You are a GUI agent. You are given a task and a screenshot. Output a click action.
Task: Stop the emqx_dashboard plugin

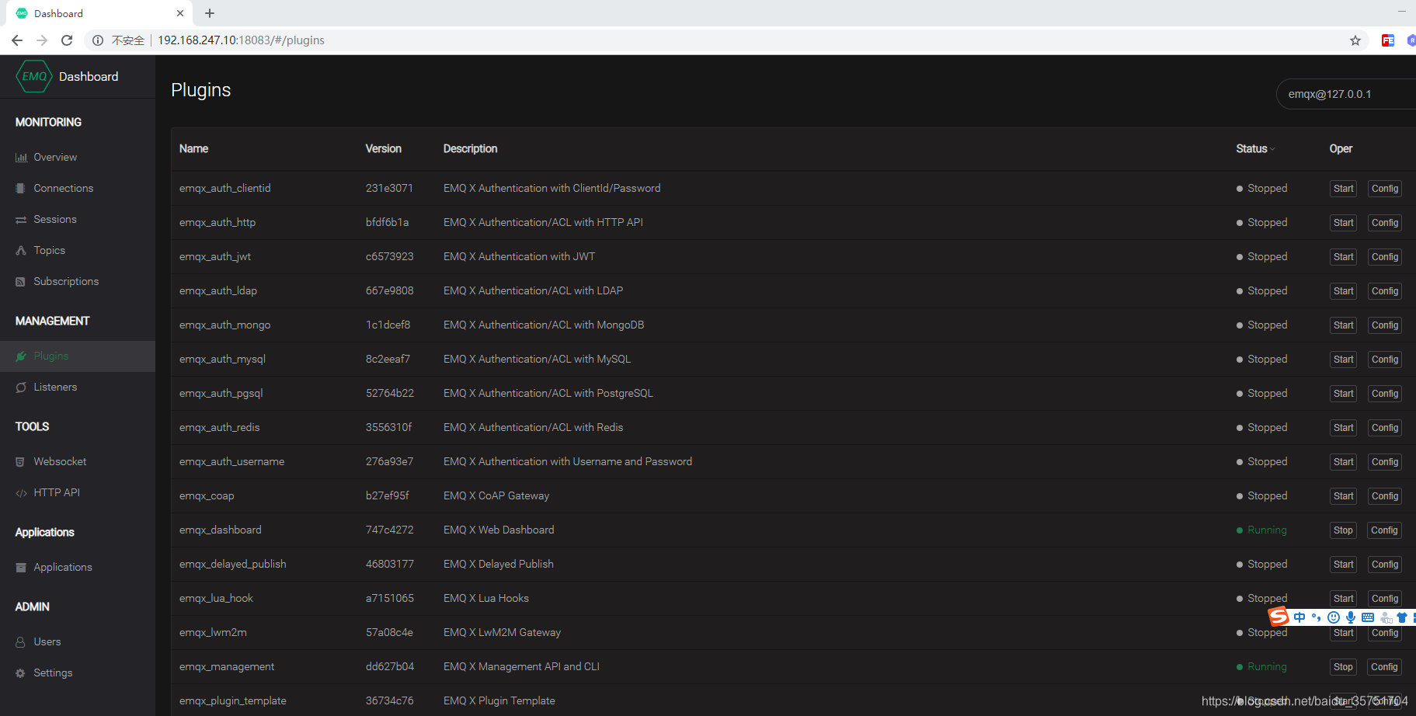(1343, 530)
